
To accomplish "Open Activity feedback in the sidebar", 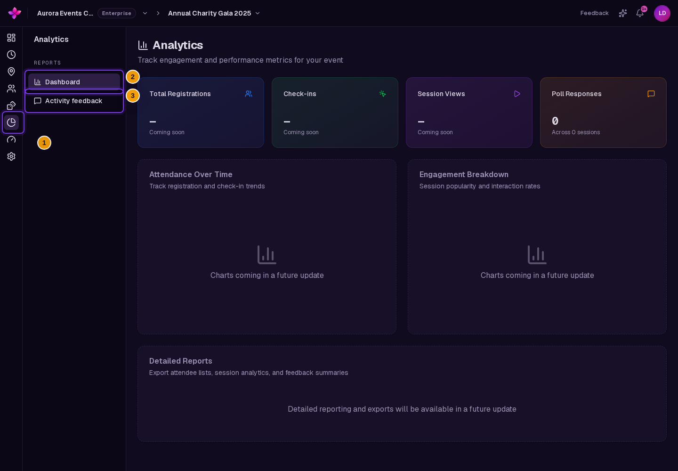I will click(x=74, y=101).
